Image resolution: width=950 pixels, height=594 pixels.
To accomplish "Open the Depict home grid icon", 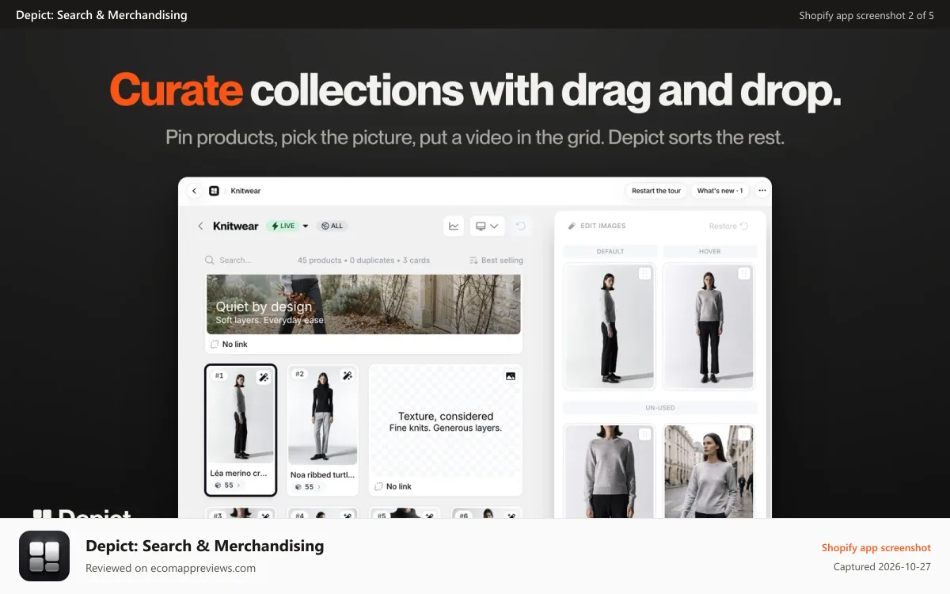I will [x=214, y=191].
